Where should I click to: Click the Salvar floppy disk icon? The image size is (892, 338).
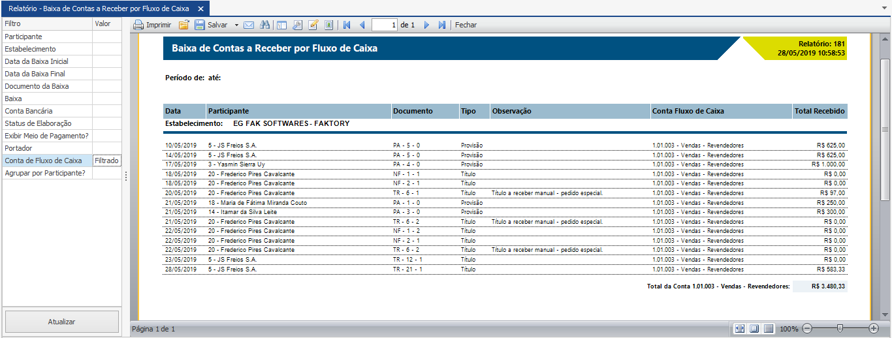(200, 25)
